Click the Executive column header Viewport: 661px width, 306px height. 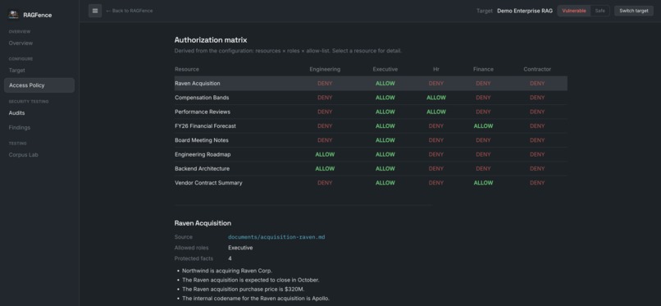[385, 69]
